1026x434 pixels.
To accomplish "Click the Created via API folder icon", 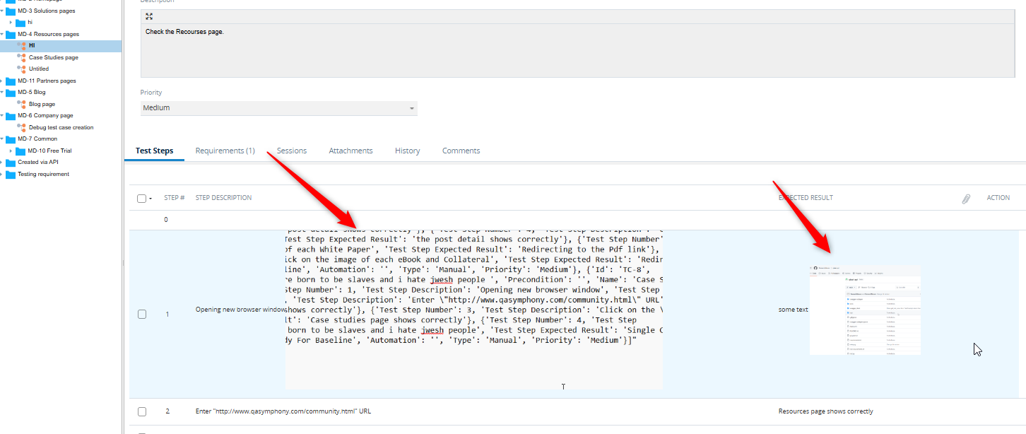I will pyautogui.click(x=11, y=162).
